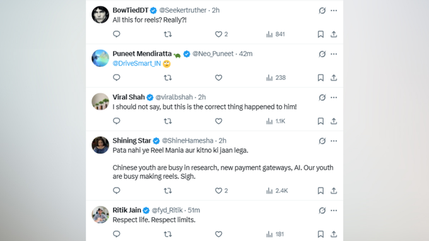Open the Grok icon on Puneet Mendiratta's tweet
Viewport: 429px width, 241px height.
click(322, 54)
